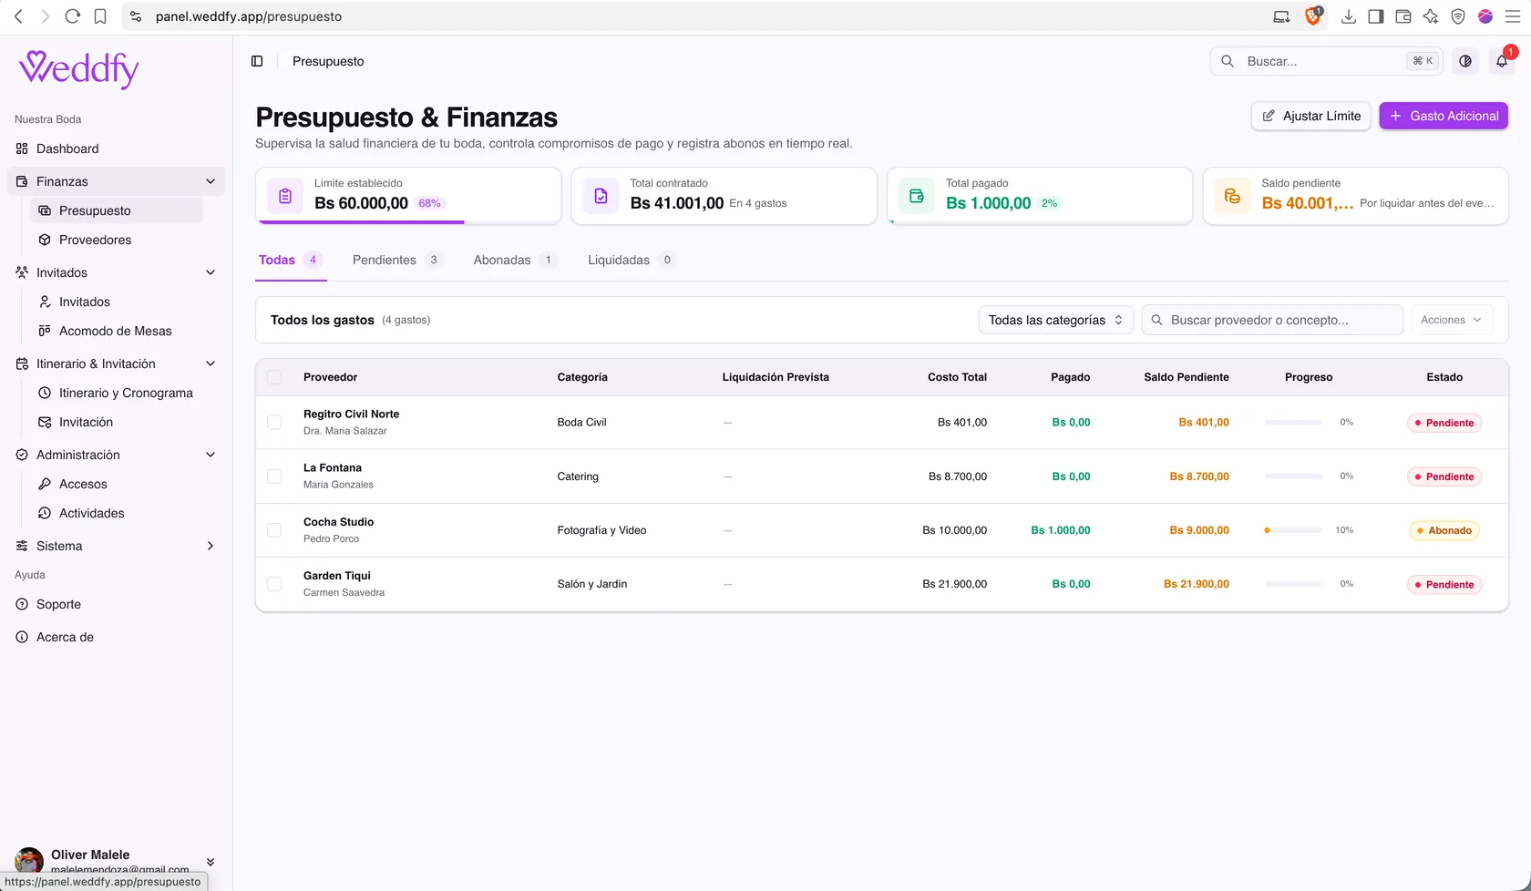Switch to Pendientes tab
Screen dimensions: 1531x891
pos(397,260)
